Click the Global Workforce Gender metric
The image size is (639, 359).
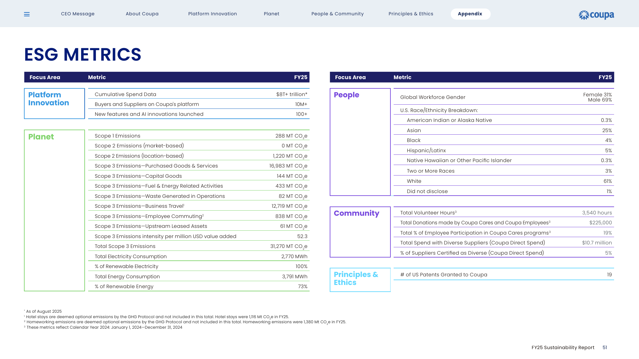[433, 97]
